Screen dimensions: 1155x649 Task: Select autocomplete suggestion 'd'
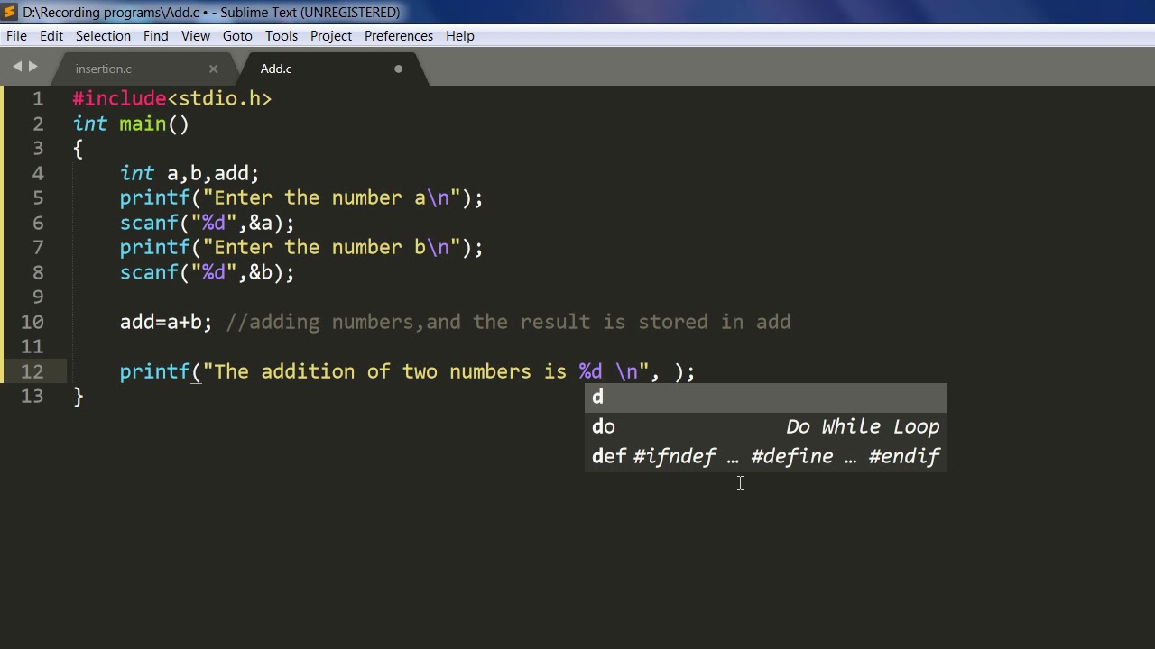[x=766, y=398]
